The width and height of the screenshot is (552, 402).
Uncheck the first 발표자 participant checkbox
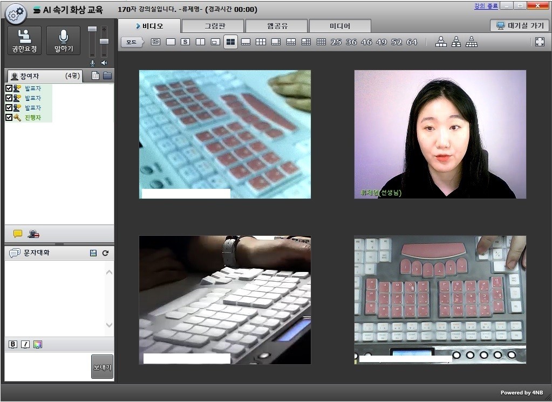point(9,88)
